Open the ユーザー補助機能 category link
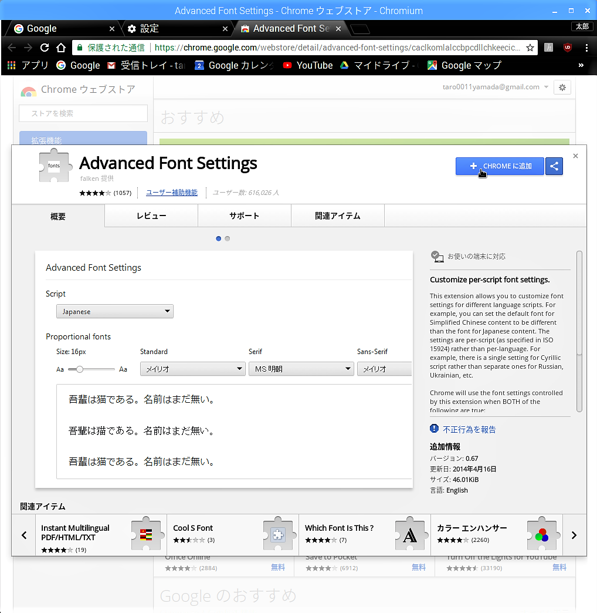The height and width of the screenshot is (613, 597). pyautogui.click(x=172, y=193)
